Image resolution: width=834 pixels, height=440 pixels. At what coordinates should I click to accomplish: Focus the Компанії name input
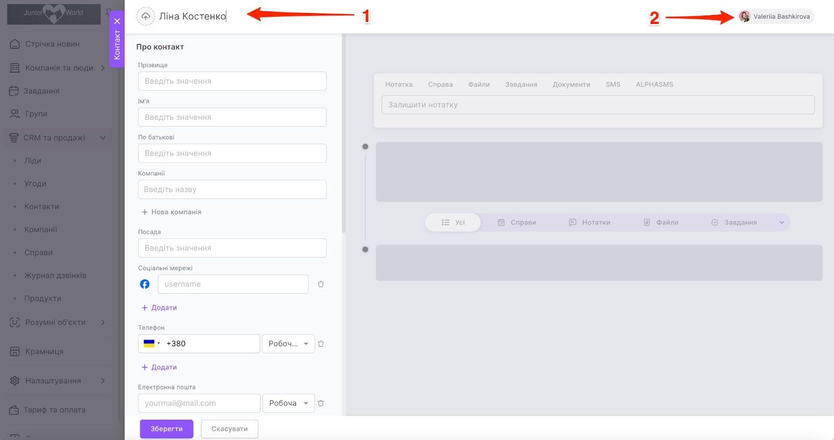(232, 190)
